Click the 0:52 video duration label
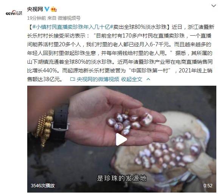The image size is (222, 196). (x=208, y=186)
